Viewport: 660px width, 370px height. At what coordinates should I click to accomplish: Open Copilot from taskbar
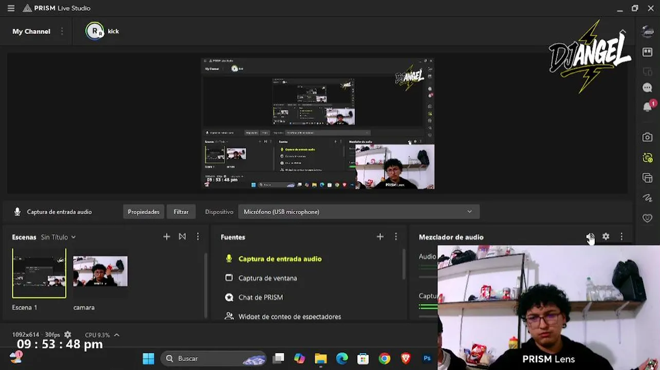[x=299, y=359]
